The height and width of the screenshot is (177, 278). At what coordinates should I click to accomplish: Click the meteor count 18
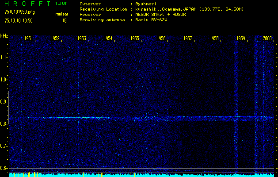click(x=65, y=21)
